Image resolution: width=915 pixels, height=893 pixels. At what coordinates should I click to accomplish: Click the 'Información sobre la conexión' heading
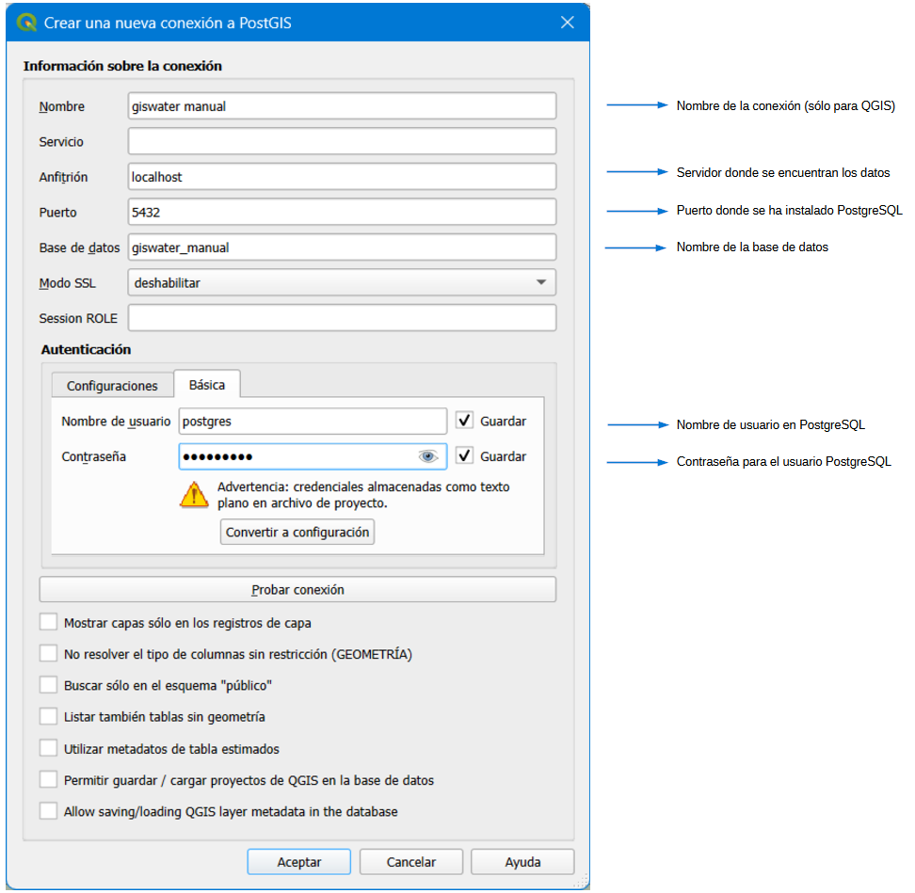tap(122, 66)
